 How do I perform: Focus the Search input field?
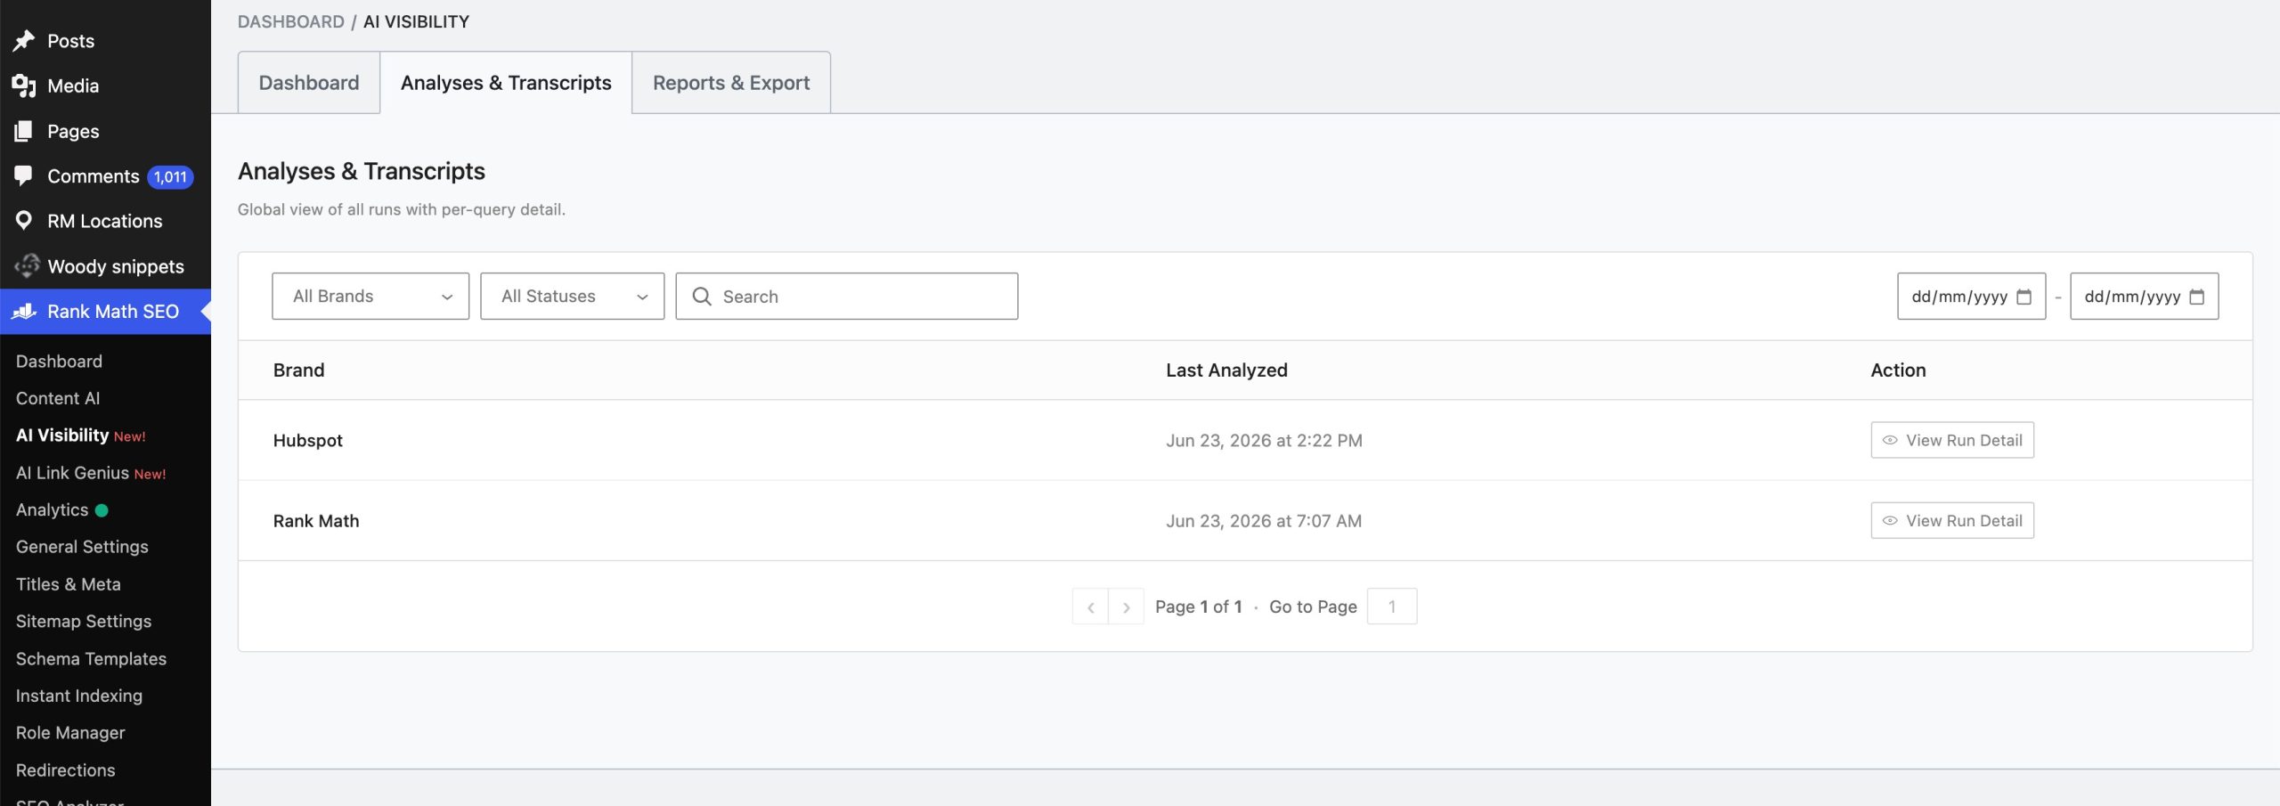coord(847,297)
